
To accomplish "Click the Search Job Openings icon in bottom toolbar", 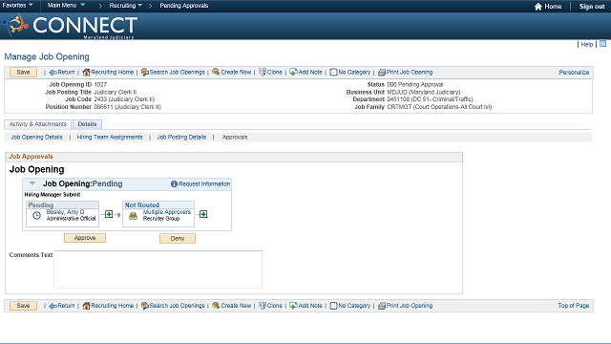I will click(145, 306).
